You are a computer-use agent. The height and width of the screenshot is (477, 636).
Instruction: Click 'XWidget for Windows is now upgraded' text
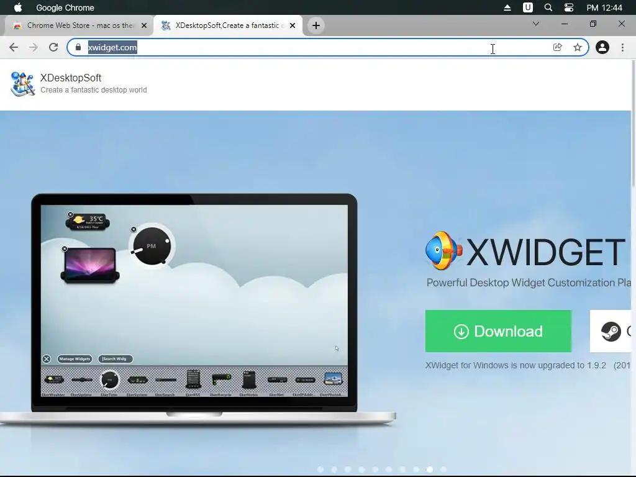[x=516, y=365]
